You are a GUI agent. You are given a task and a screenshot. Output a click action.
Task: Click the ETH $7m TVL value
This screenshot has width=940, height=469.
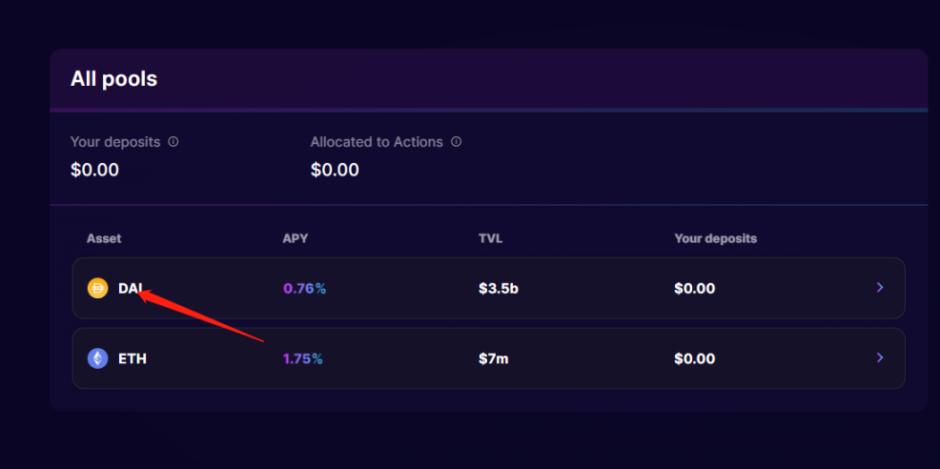[493, 359]
